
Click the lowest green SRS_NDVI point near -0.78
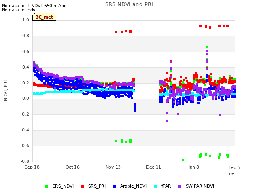coord(183,160)
